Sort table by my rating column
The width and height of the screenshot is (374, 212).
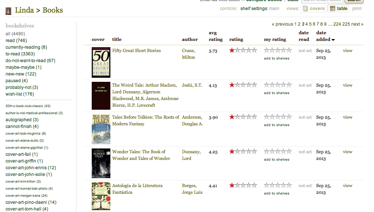click(x=275, y=39)
